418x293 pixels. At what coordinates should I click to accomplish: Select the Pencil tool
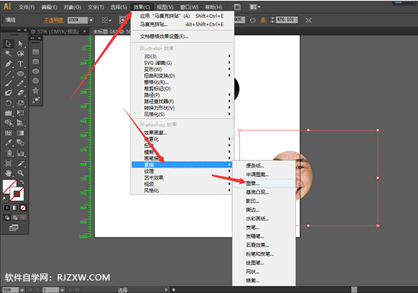20,83
